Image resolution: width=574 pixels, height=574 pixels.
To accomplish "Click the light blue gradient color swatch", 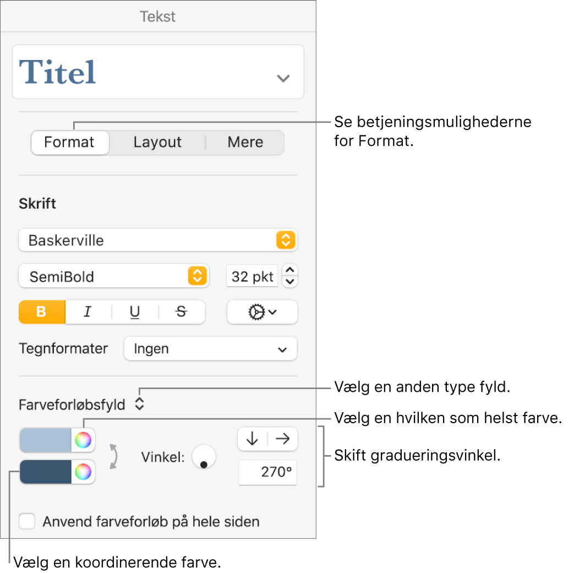I will point(46,440).
